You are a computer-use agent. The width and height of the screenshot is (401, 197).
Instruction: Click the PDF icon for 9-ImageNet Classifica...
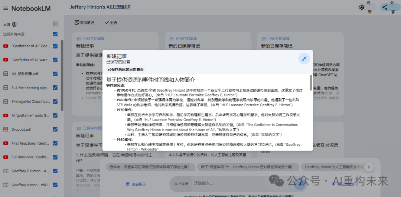point(5,101)
